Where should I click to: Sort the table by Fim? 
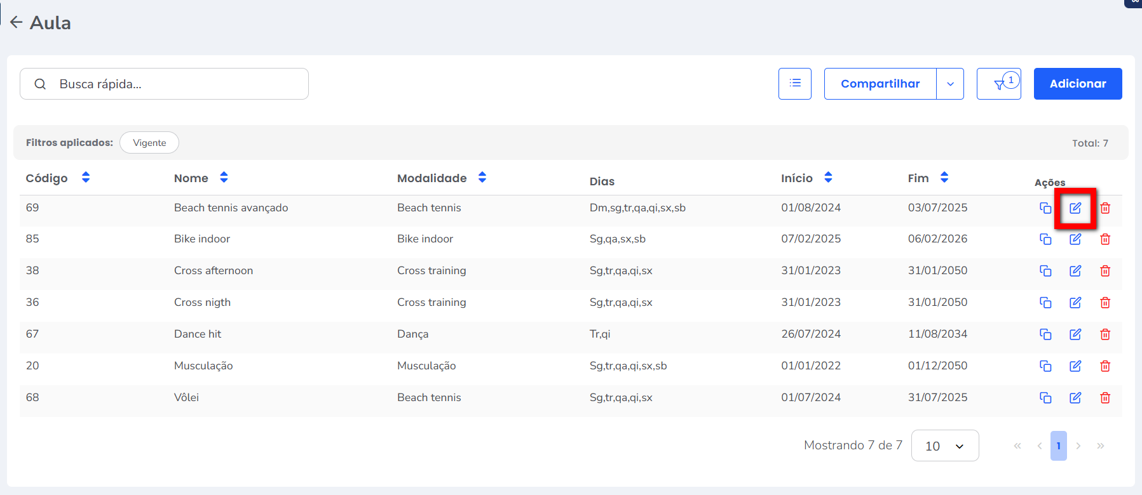click(944, 177)
